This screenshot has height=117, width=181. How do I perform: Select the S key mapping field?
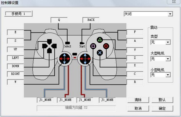tap(15, 41)
